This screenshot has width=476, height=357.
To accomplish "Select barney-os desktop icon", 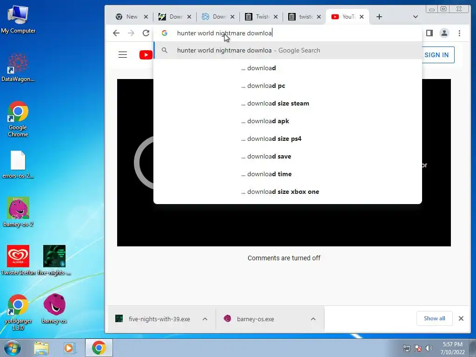I will (54, 309).
